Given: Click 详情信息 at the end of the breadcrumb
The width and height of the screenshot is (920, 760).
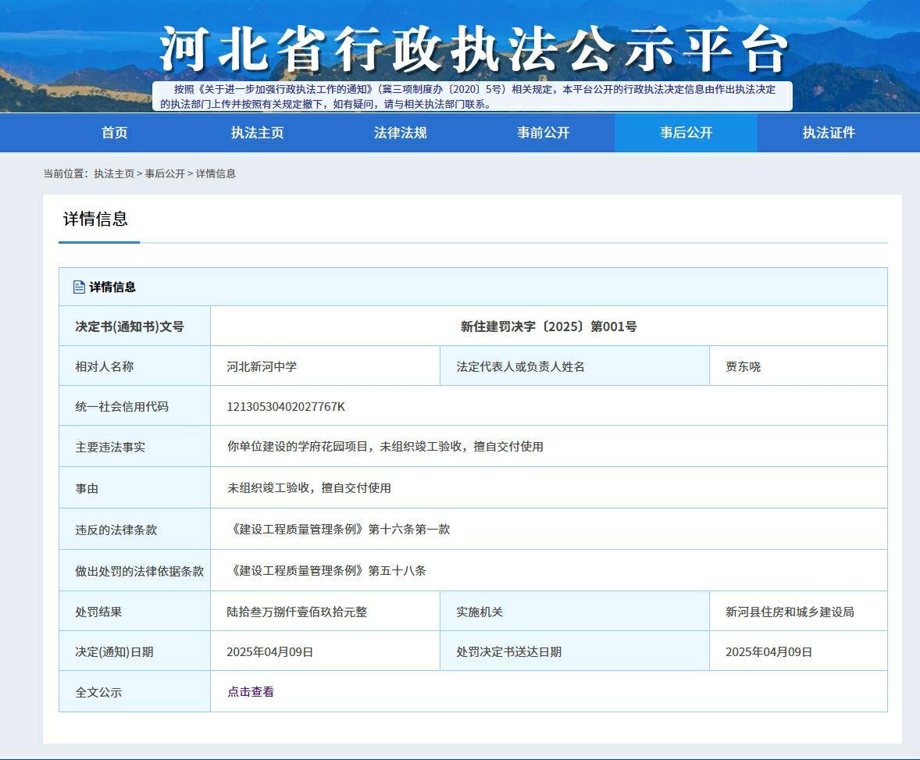Looking at the screenshot, I should tap(216, 173).
